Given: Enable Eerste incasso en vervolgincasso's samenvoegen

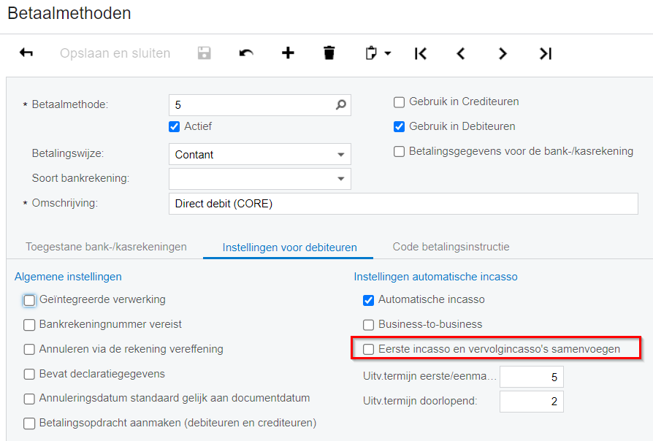Looking at the screenshot, I should (368, 349).
